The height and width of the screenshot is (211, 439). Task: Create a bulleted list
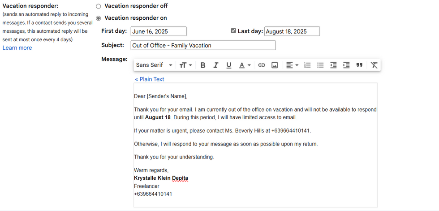320,65
